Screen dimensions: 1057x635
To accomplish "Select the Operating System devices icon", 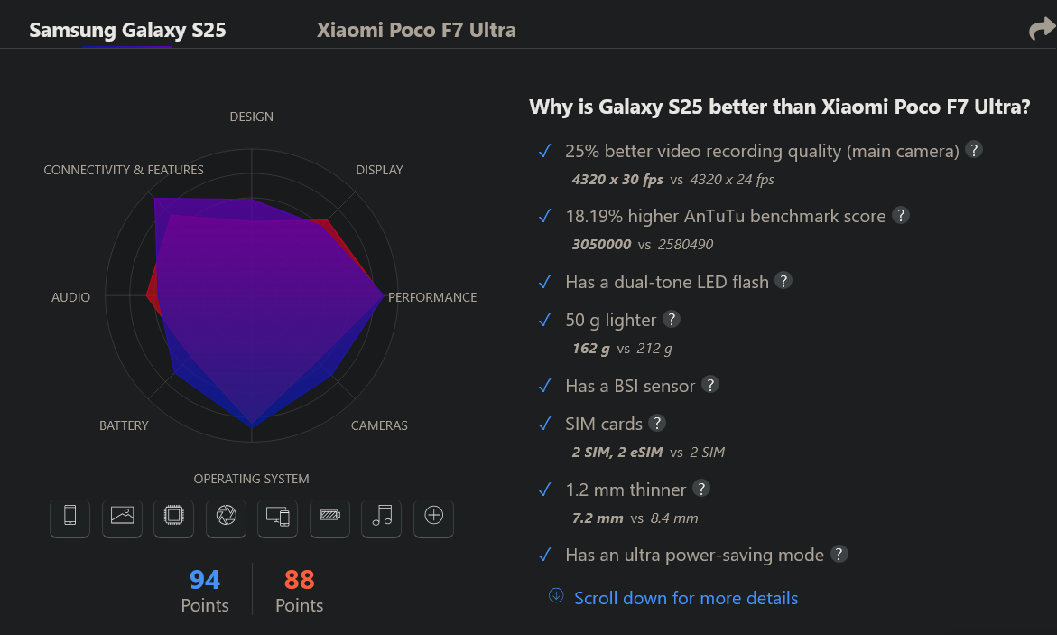I will click(x=278, y=517).
